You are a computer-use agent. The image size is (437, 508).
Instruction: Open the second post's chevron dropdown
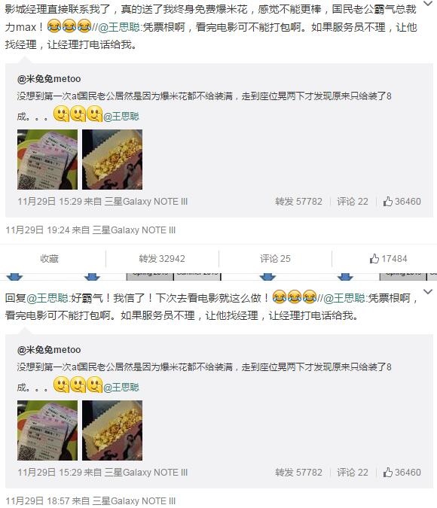(428, 291)
